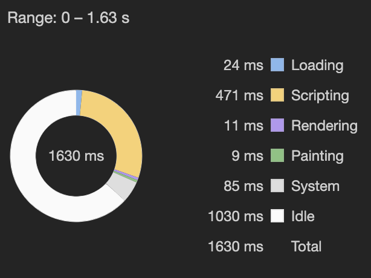Click the small blue Loading slice of the donut
Image resolution: width=371 pixels, height=278 pixels.
pyautogui.click(x=79, y=103)
